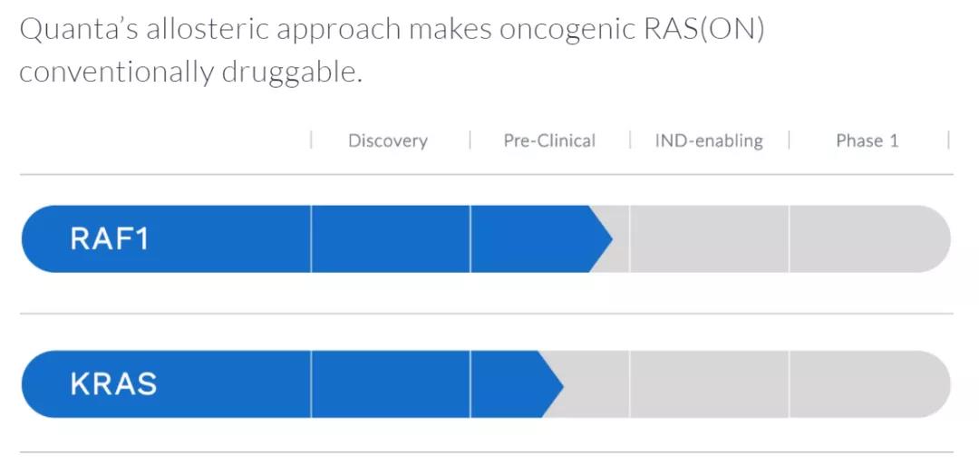The height and width of the screenshot is (475, 979).
Task: Click the IND-enabling stage column header
Action: click(709, 141)
